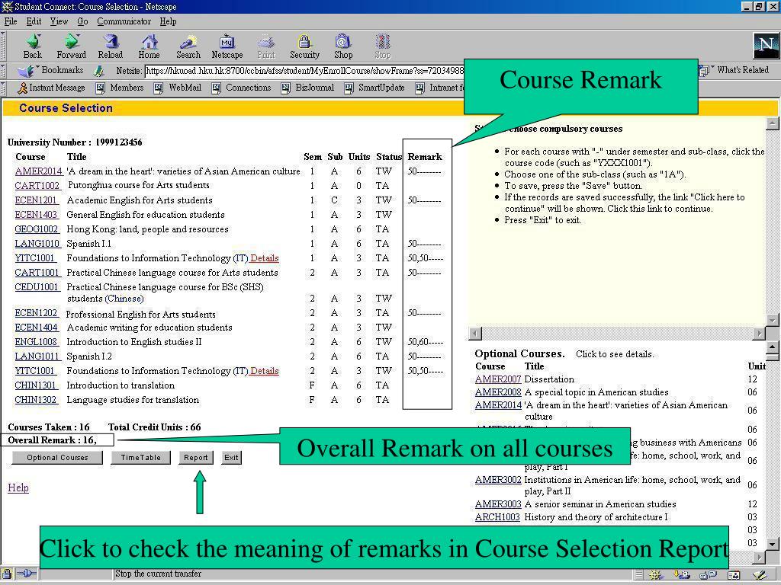This screenshot has height=585, width=781.
Task: Open My Netscape from the toolbar
Action: tap(227, 46)
